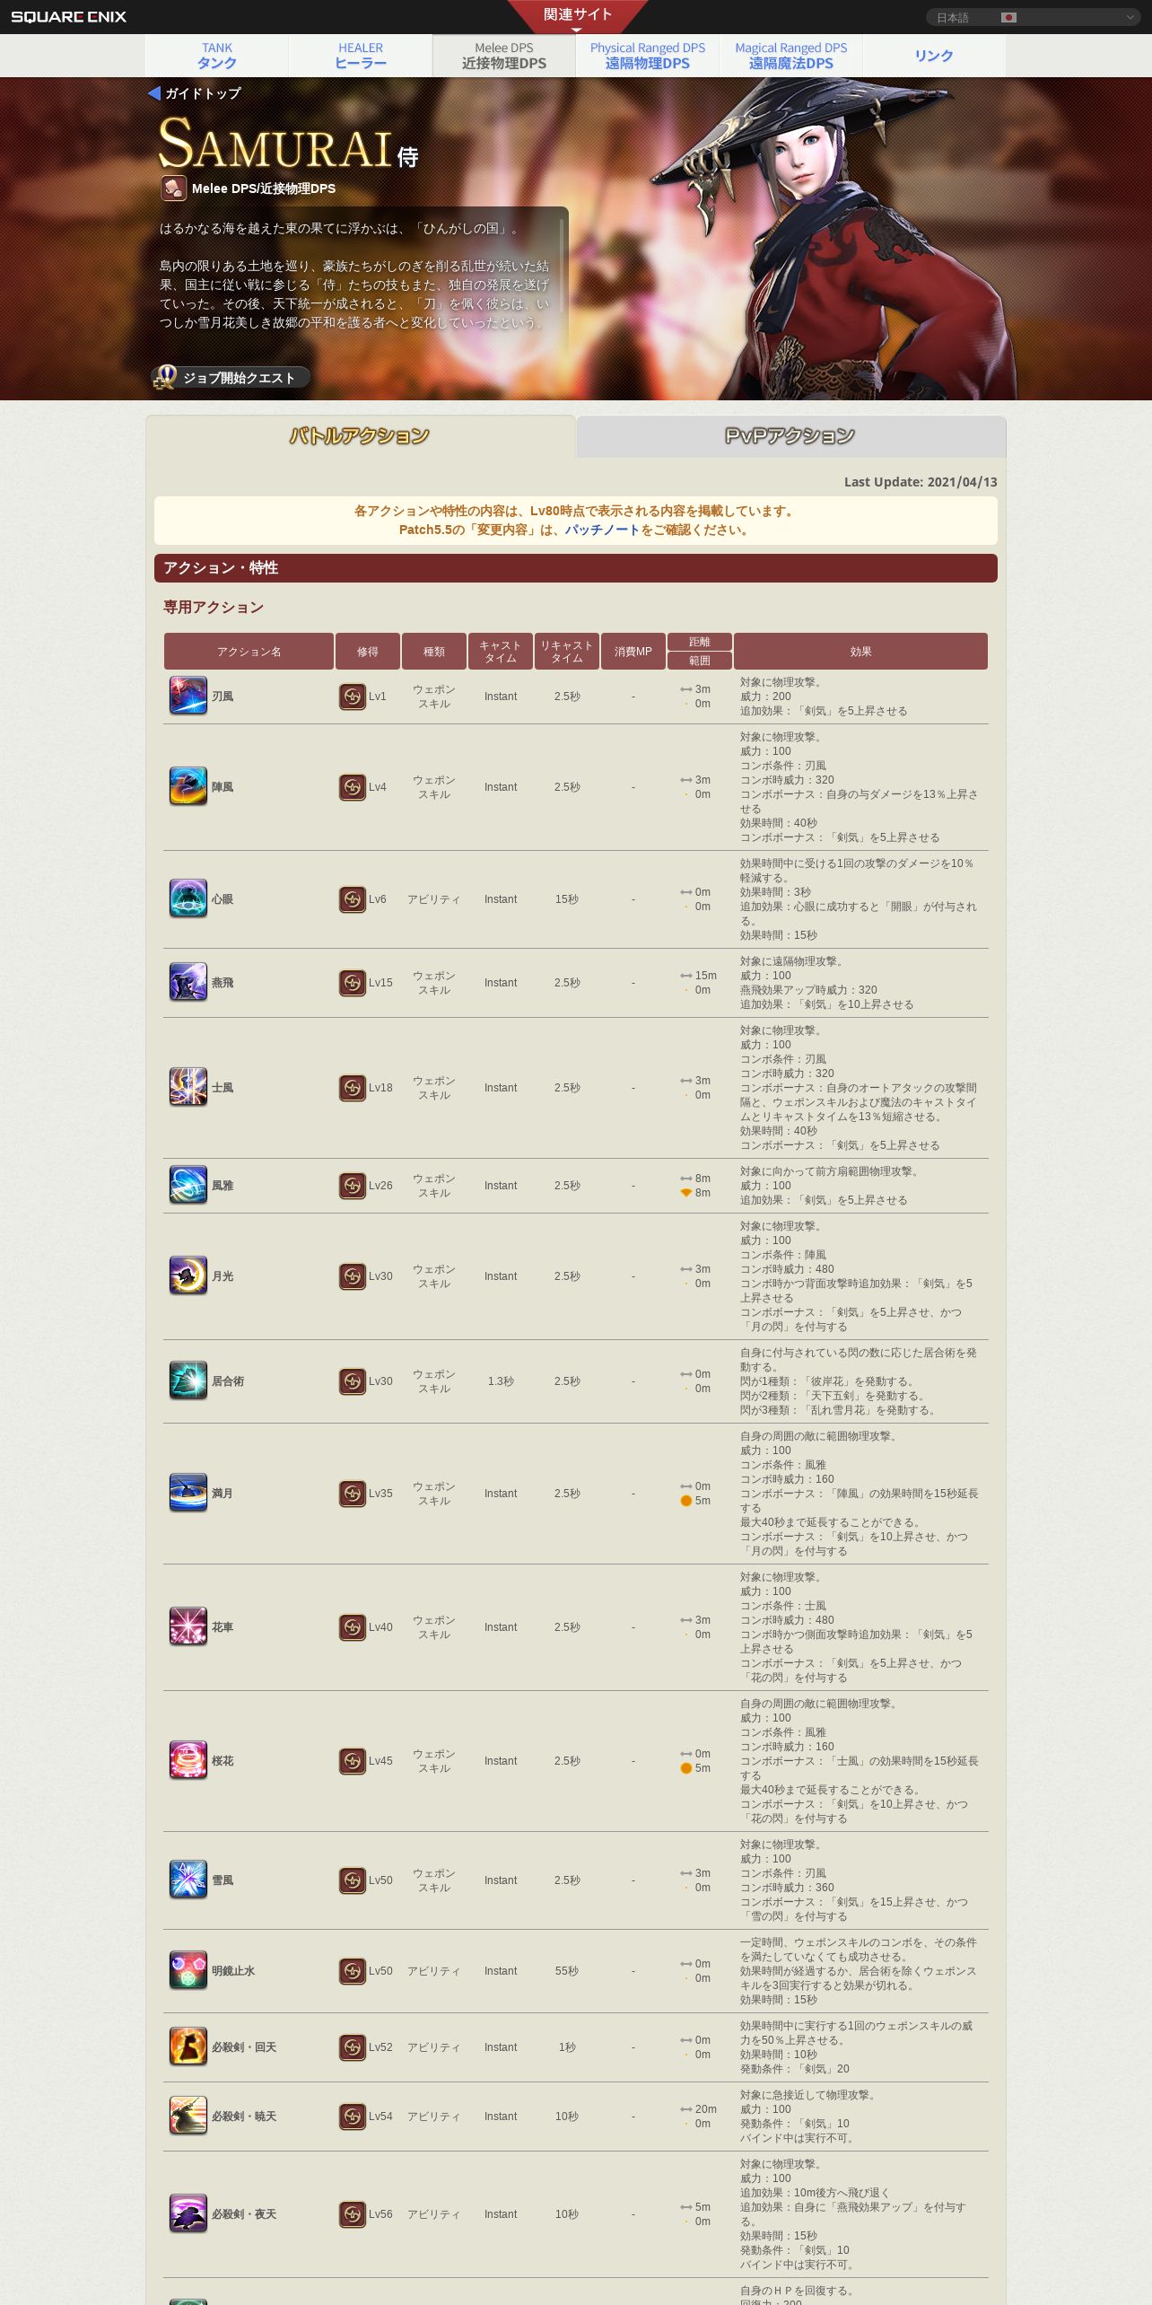1152x2305 pixels.
Task: Click the 効果 column header
Action: pos(860,652)
